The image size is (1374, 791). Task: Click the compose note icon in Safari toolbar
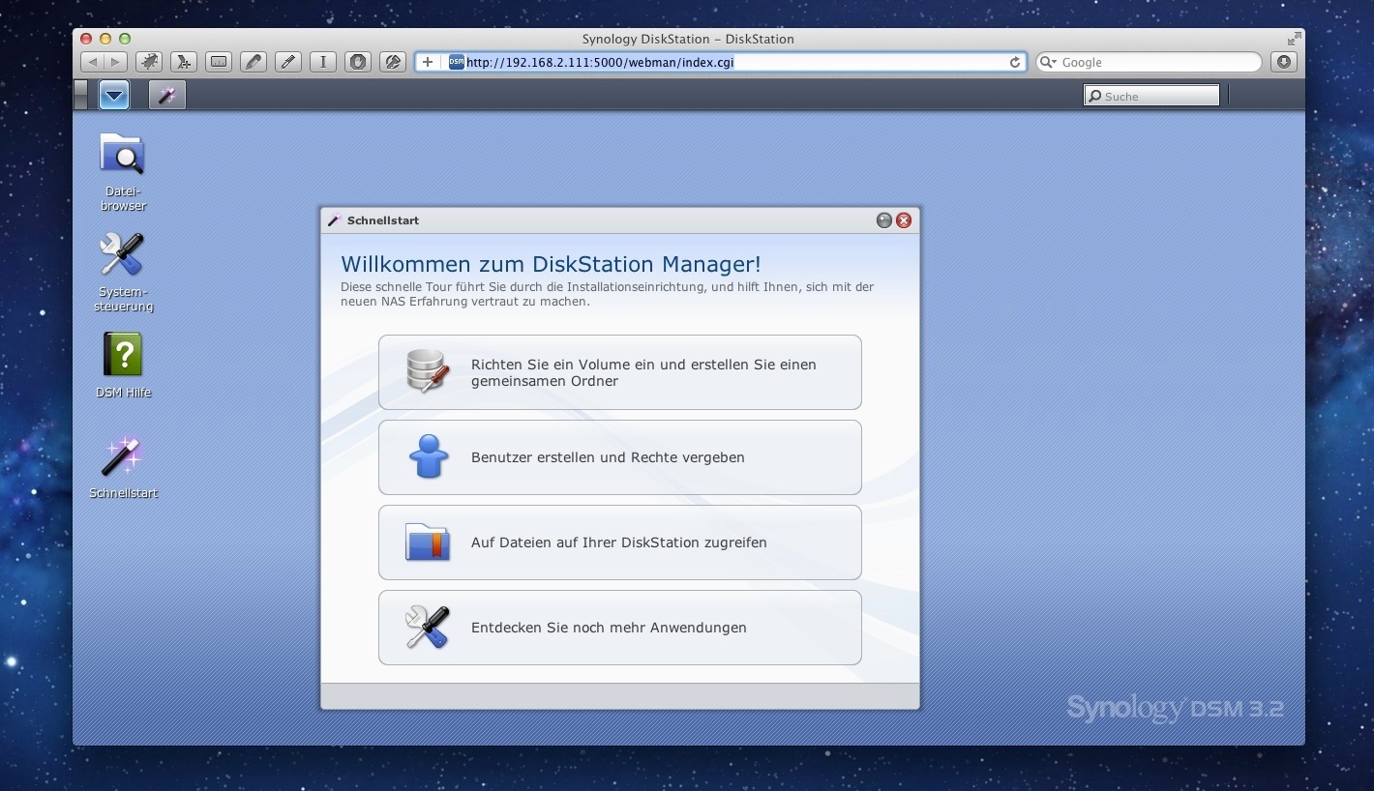(392, 62)
